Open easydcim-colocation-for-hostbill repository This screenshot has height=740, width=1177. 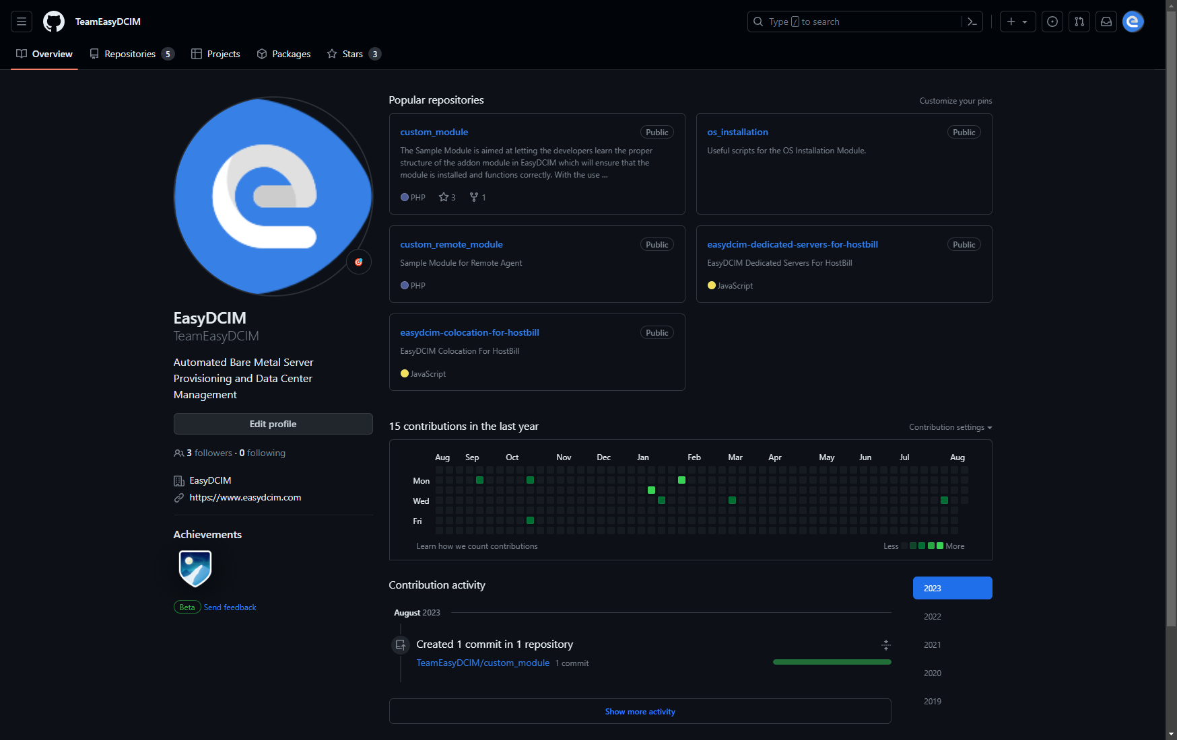tap(469, 332)
